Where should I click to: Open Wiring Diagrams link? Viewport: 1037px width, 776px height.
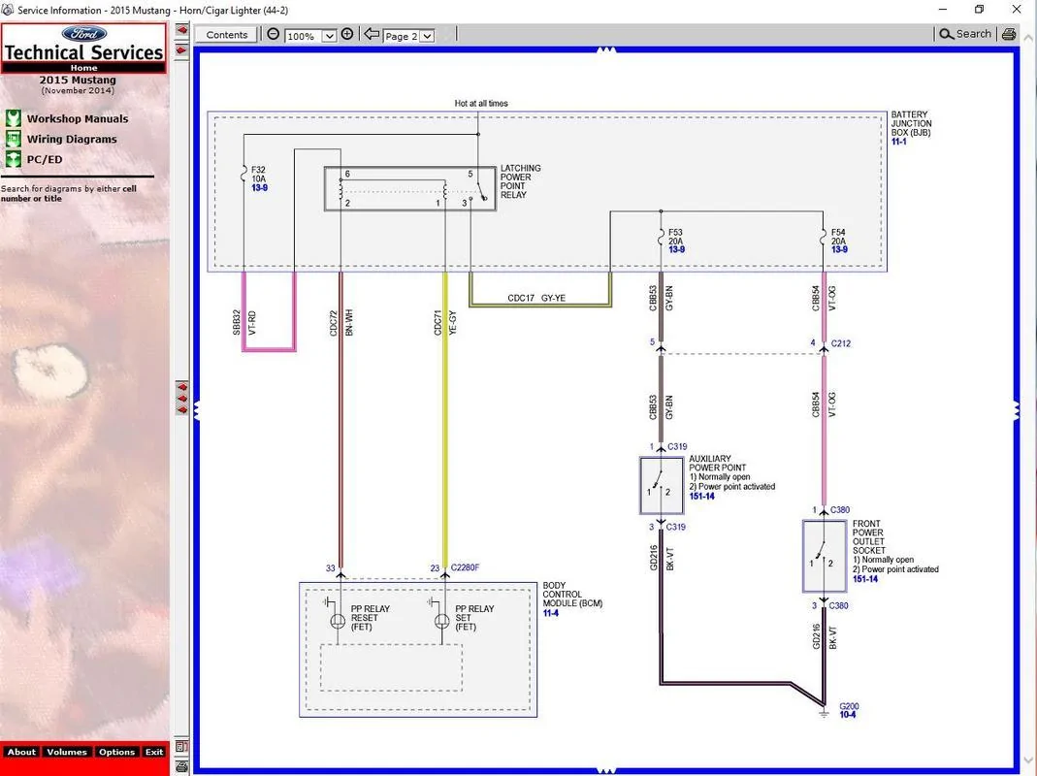click(x=72, y=139)
